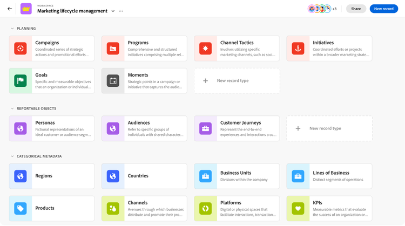The width and height of the screenshot is (405, 226).
Task: Open the Countries record type title
Action: [138, 176]
